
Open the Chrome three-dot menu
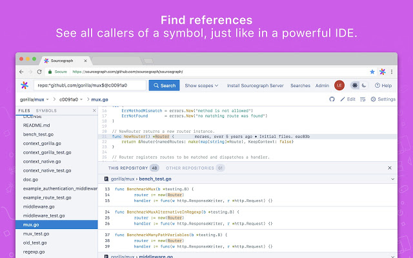392,72
